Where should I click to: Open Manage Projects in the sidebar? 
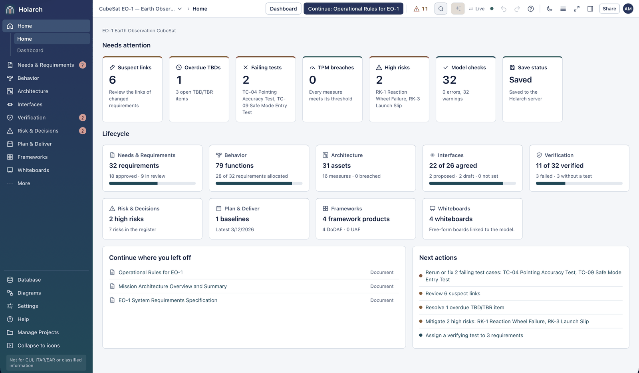[x=46, y=332]
